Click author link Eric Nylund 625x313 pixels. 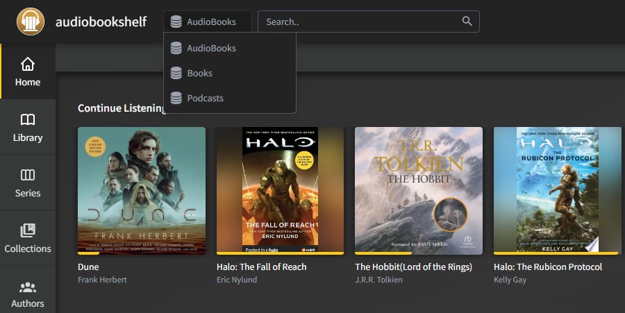[237, 280]
